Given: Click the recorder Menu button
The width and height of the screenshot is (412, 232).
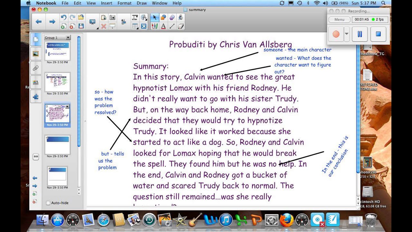Looking at the screenshot, I should (339, 19).
